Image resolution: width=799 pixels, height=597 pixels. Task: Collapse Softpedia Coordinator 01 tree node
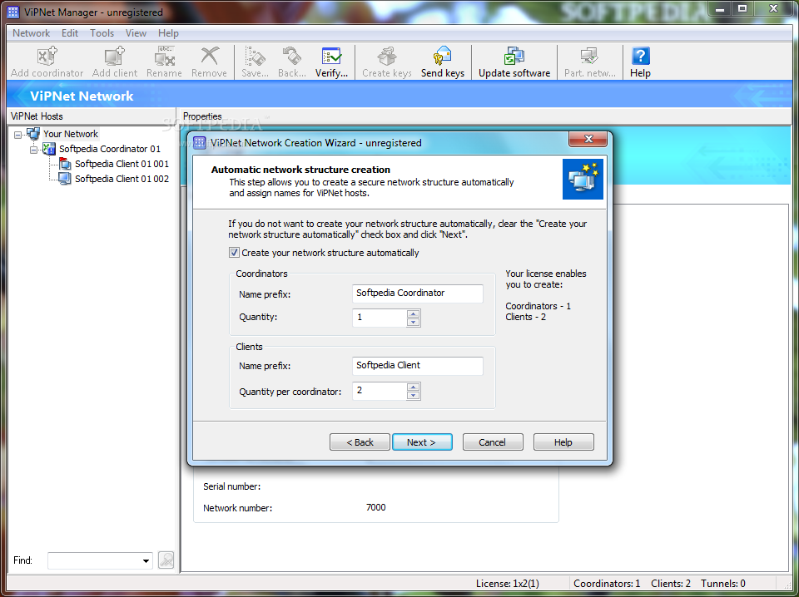tap(33, 150)
